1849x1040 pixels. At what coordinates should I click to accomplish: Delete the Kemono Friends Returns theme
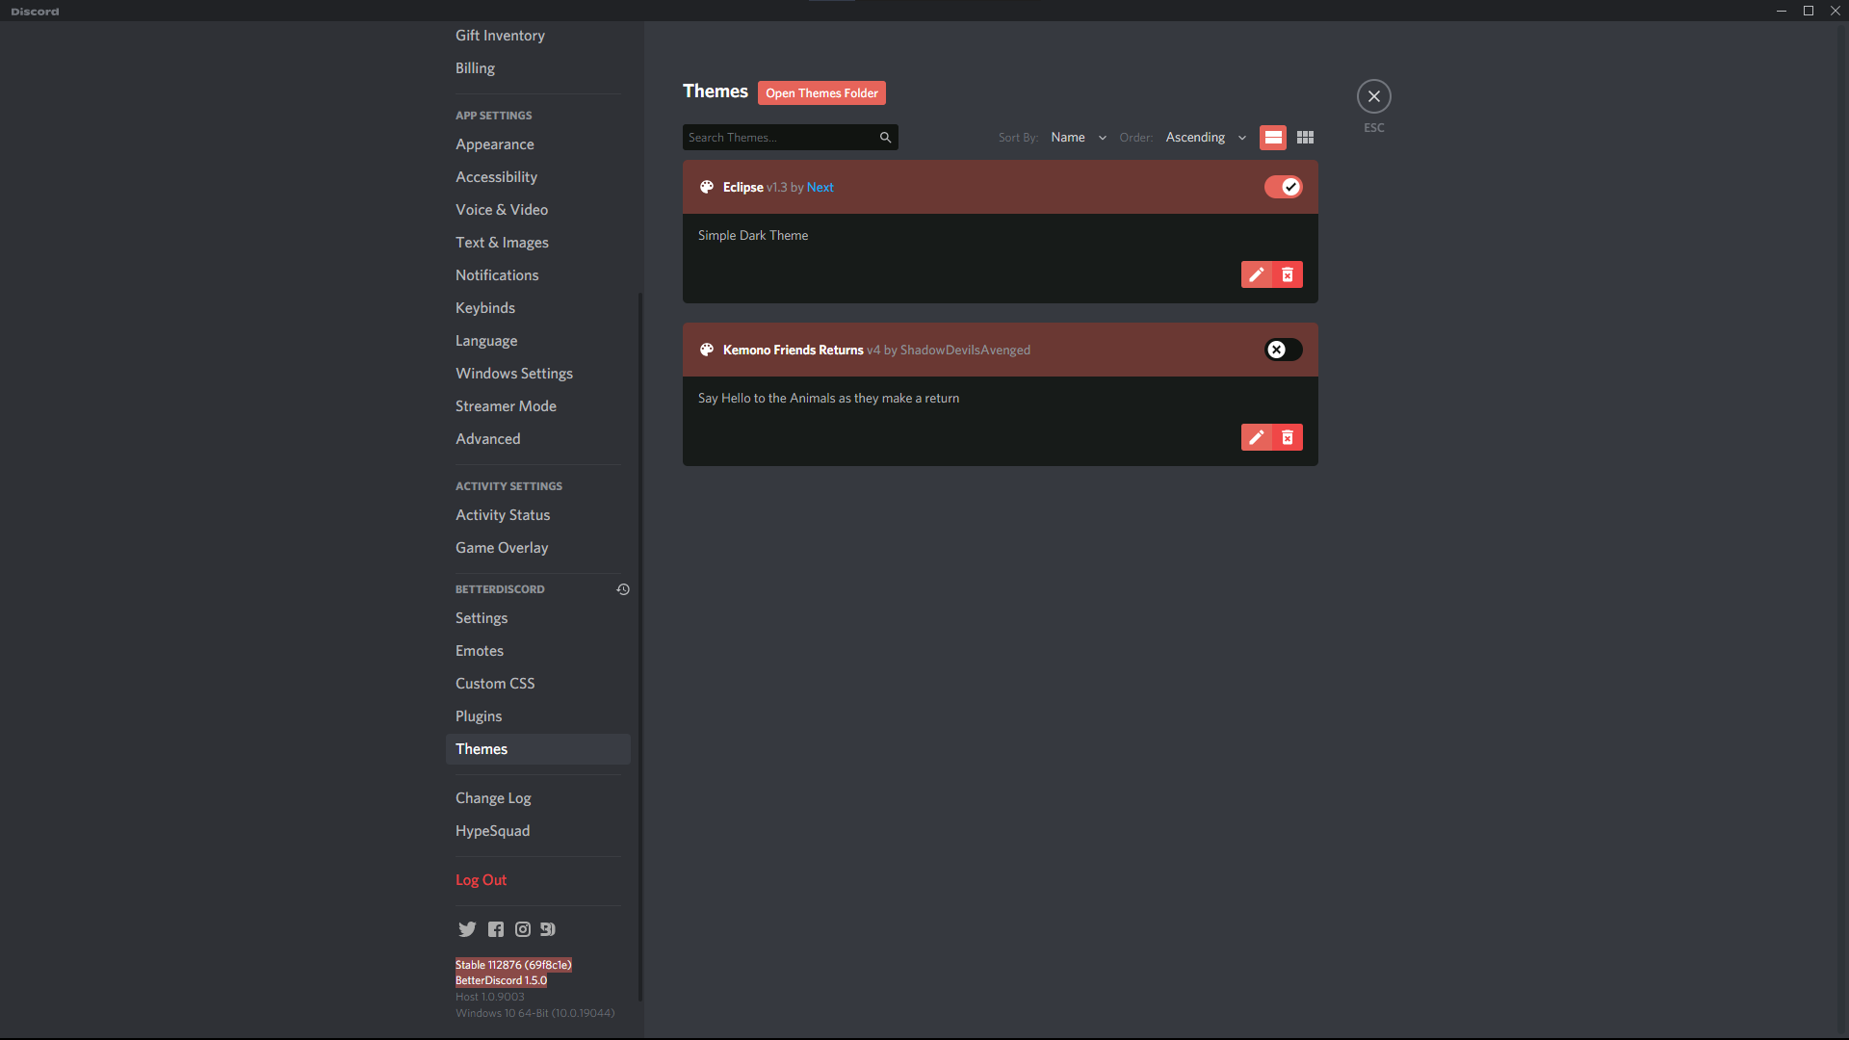(x=1288, y=437)
